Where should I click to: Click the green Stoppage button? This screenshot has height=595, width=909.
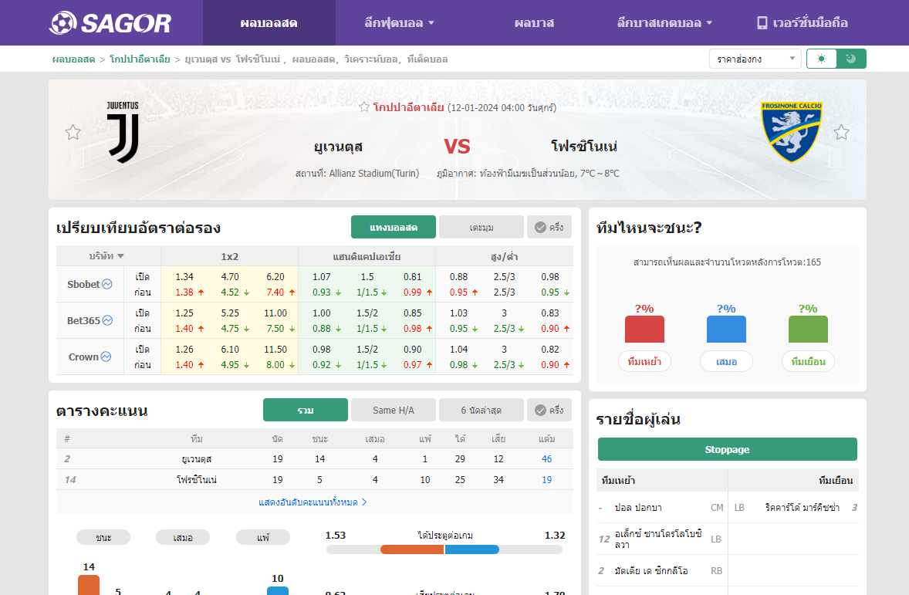tap(728, 449)
